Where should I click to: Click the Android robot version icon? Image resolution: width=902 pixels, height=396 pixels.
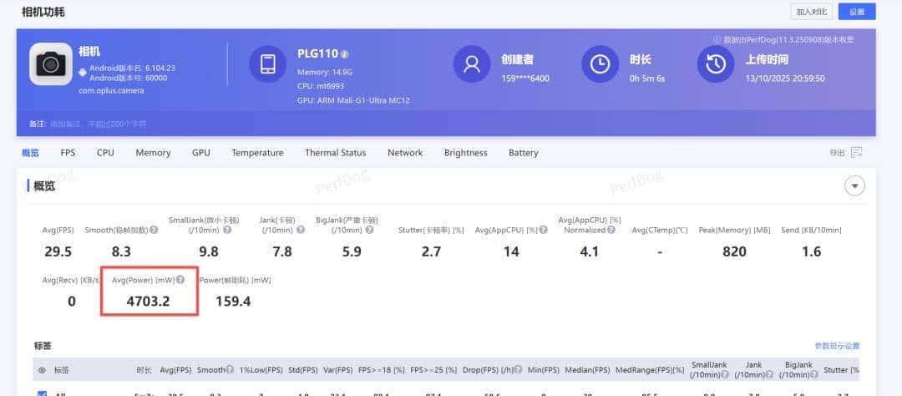click(83, 73)
